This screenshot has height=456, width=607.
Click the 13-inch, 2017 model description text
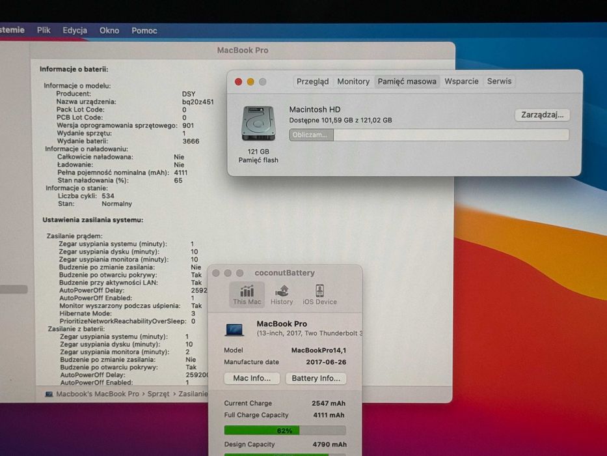tap(309, 334)
